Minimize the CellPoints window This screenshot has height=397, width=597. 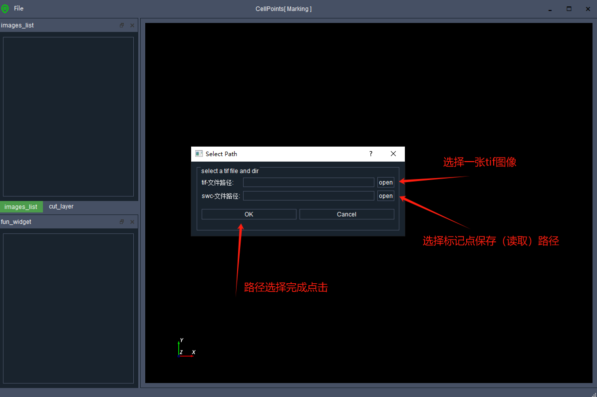[550, 9]
